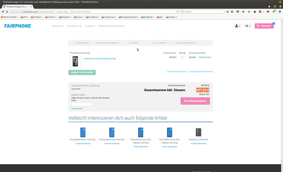The height and width of the screenshot is (172, 283).
Task: Click the Bestellung aufgeben button
Action: 195,101
